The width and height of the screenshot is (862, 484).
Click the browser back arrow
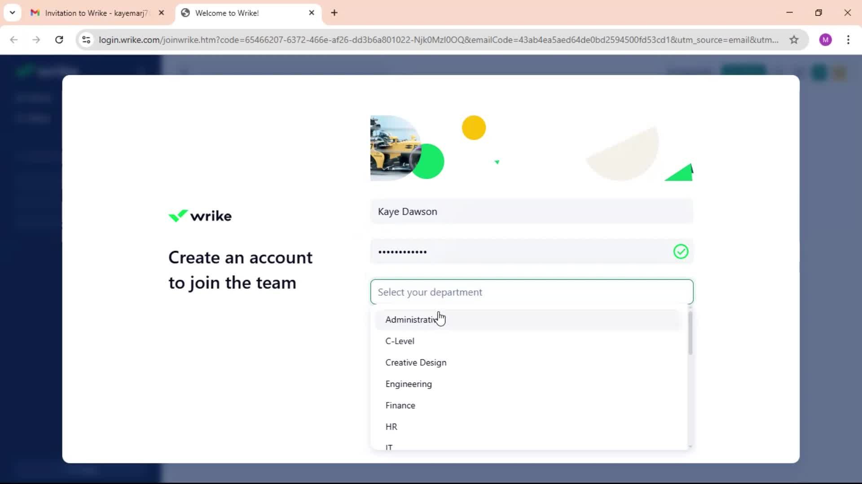pyautogui.click(x=14, y=40)
